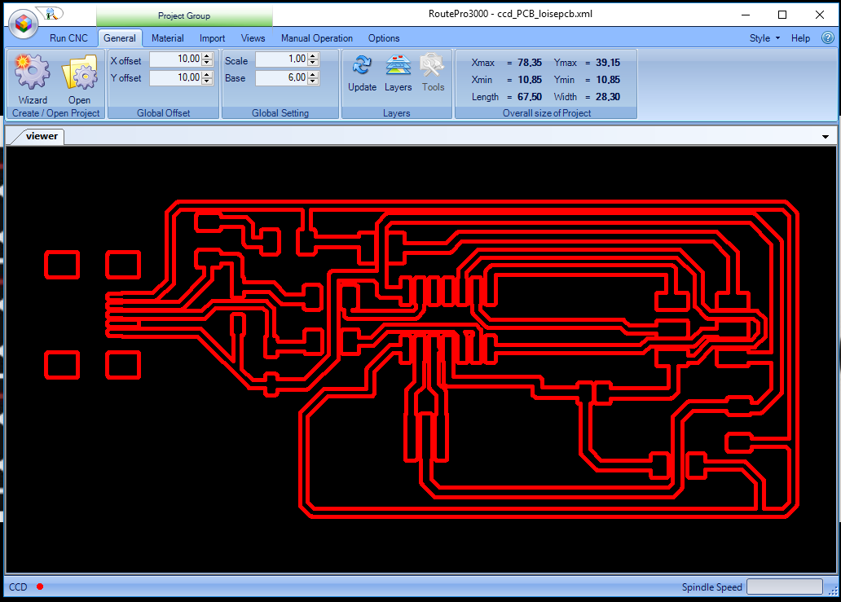The image size is (841, 602).
Task: Click the Length value 67,50
Action: [530, 97]
